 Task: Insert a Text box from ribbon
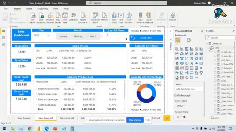121,18
